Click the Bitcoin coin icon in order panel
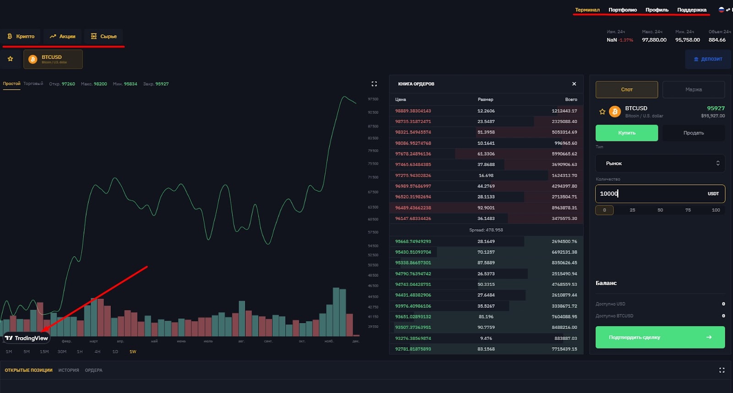 pos(615,111)
